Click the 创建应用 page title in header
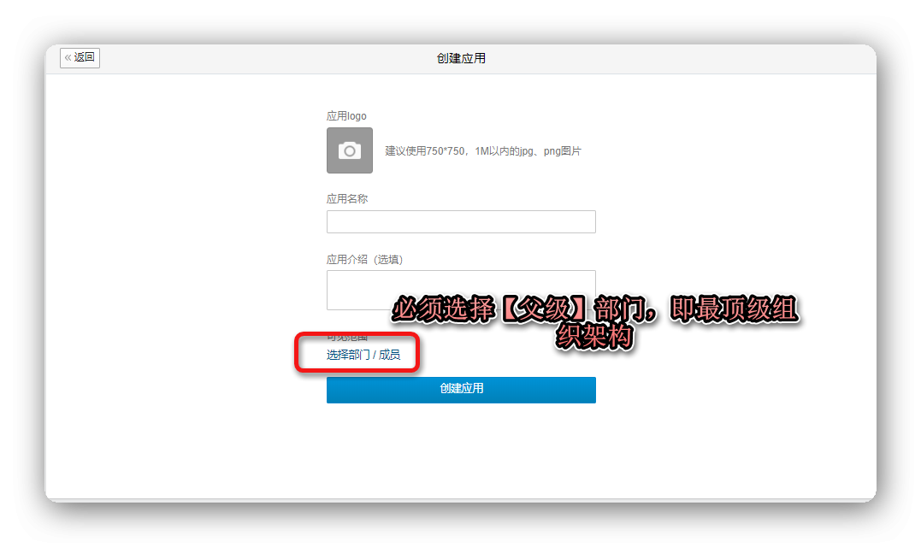Image resolution: width=921 pixels, height=547 pixels. click(x=461, y=59)
